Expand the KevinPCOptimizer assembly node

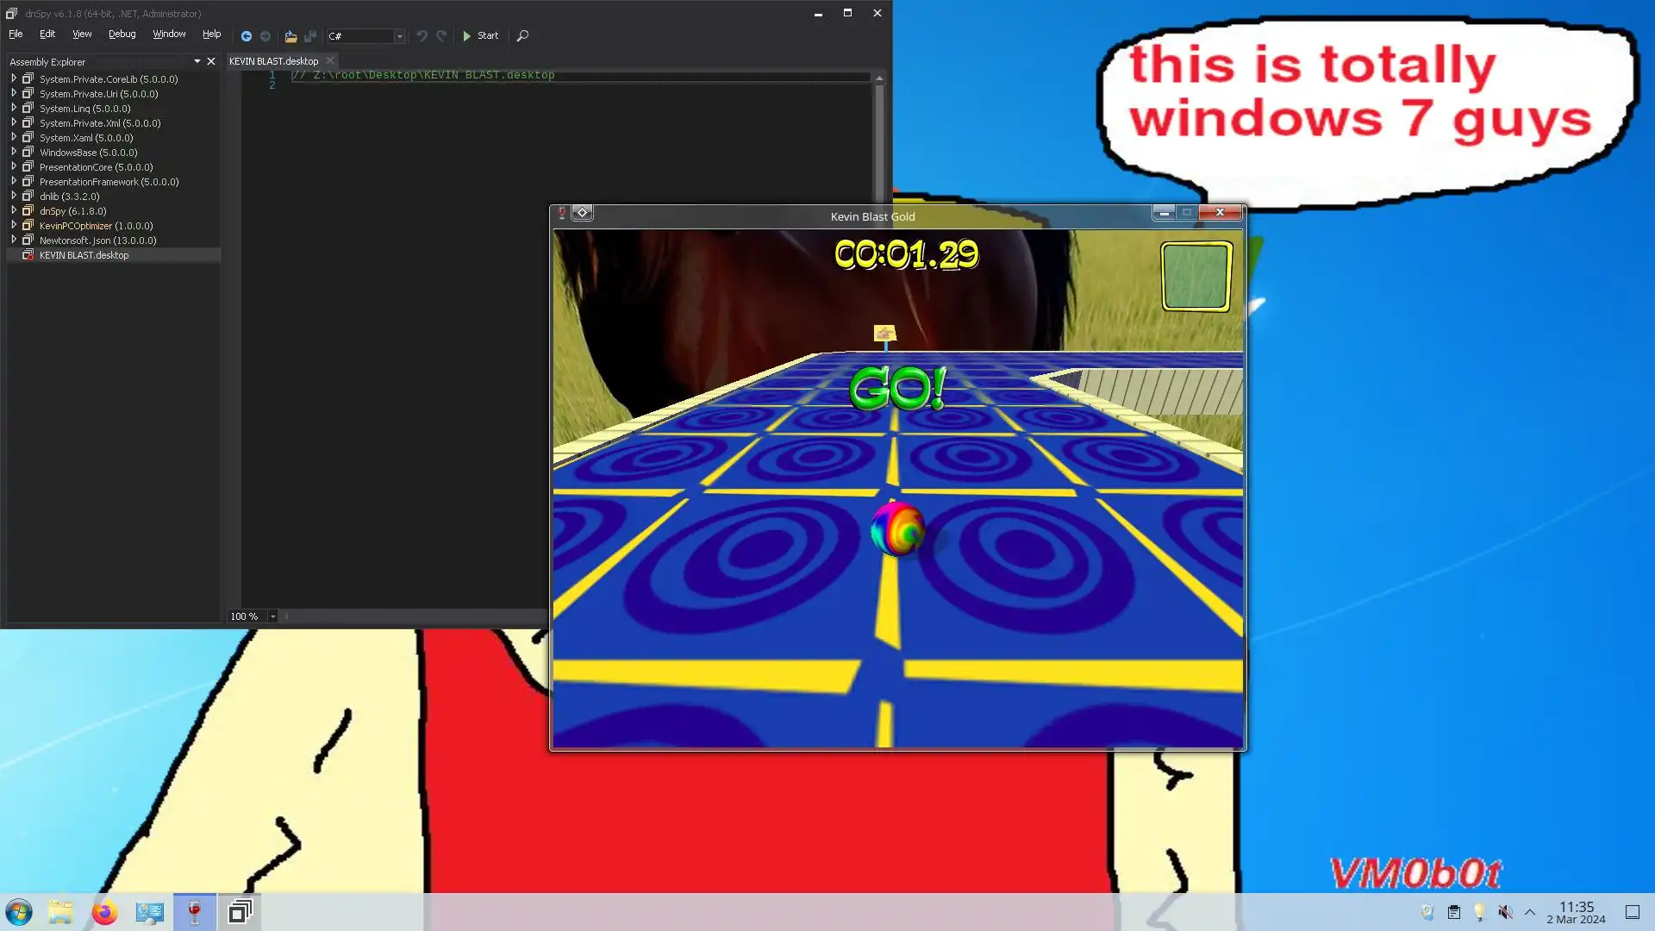point(14,226)
